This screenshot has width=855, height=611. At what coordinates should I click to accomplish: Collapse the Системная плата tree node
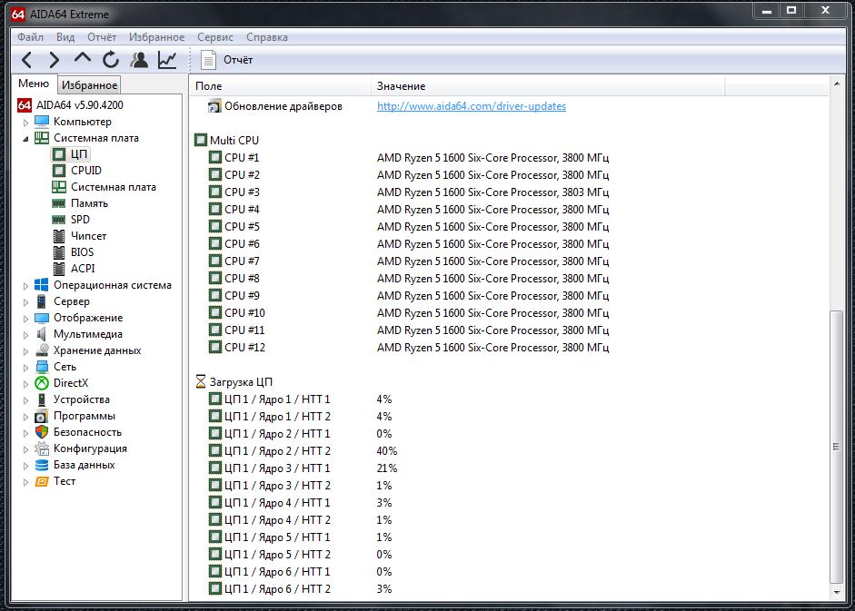click(x=25, y=138)
